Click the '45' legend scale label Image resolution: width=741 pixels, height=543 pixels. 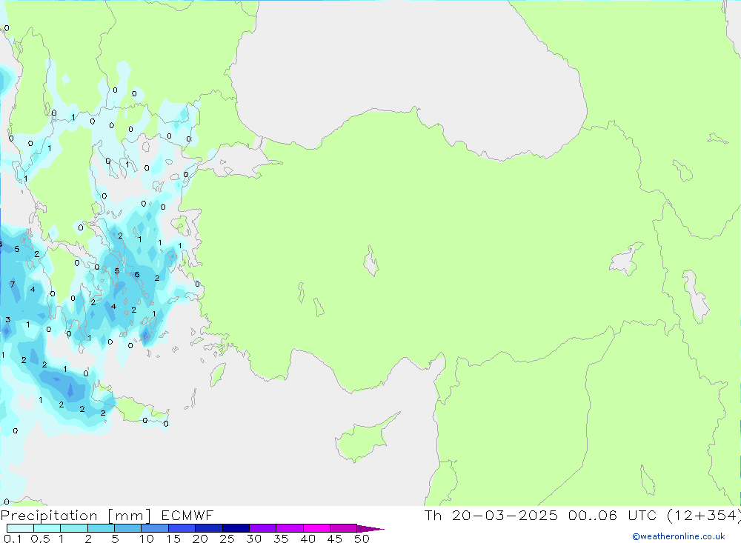(335, 539)
